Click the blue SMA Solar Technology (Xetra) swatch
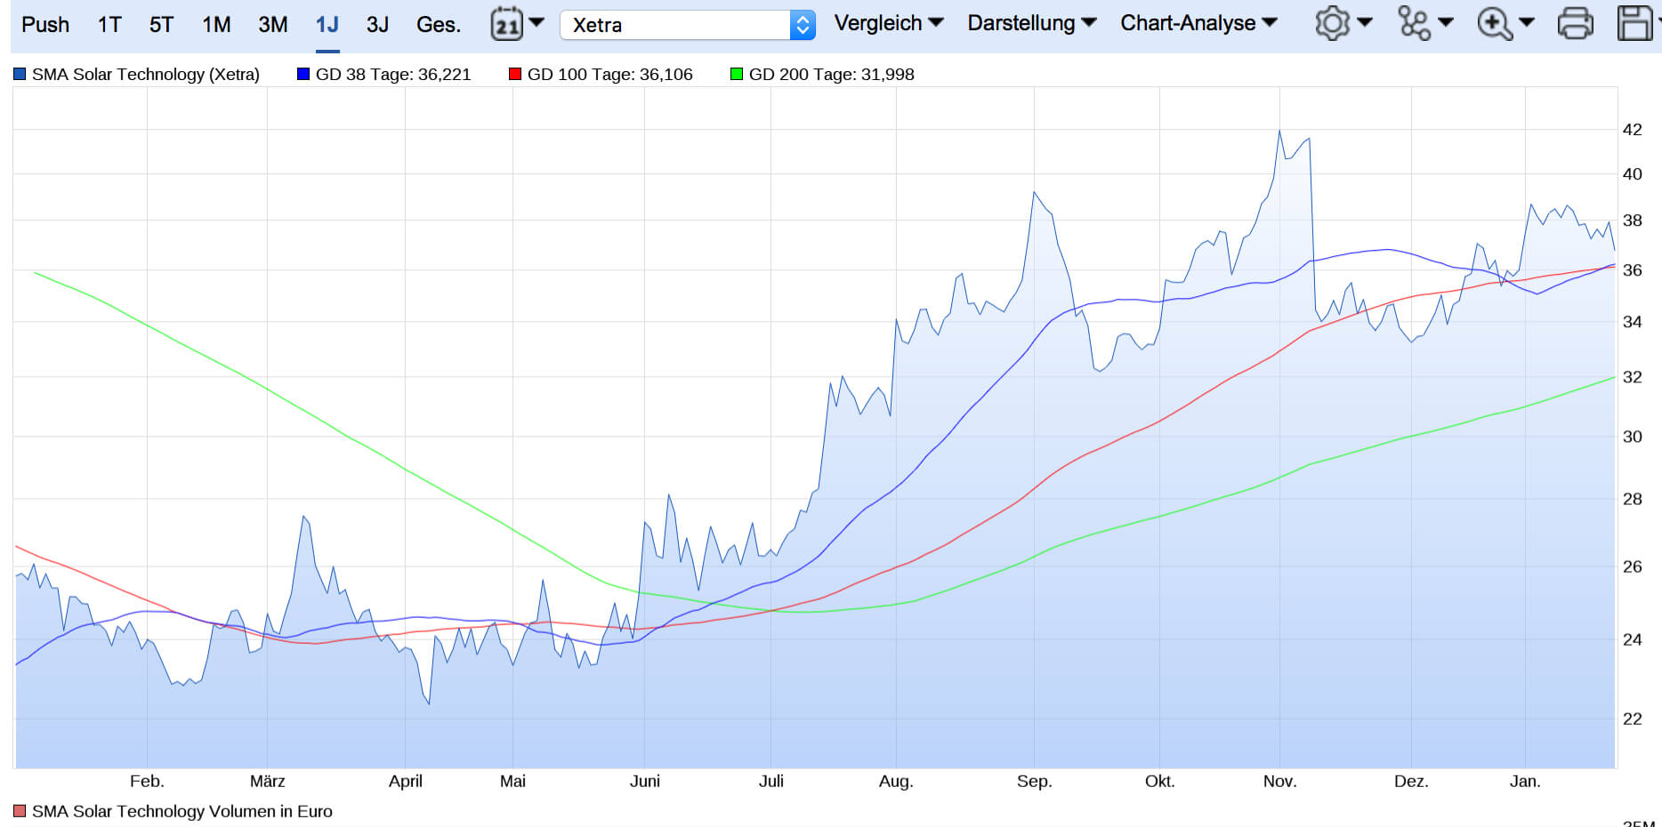Viewport: 1662px width, 827px height. (x=20, y=75)
